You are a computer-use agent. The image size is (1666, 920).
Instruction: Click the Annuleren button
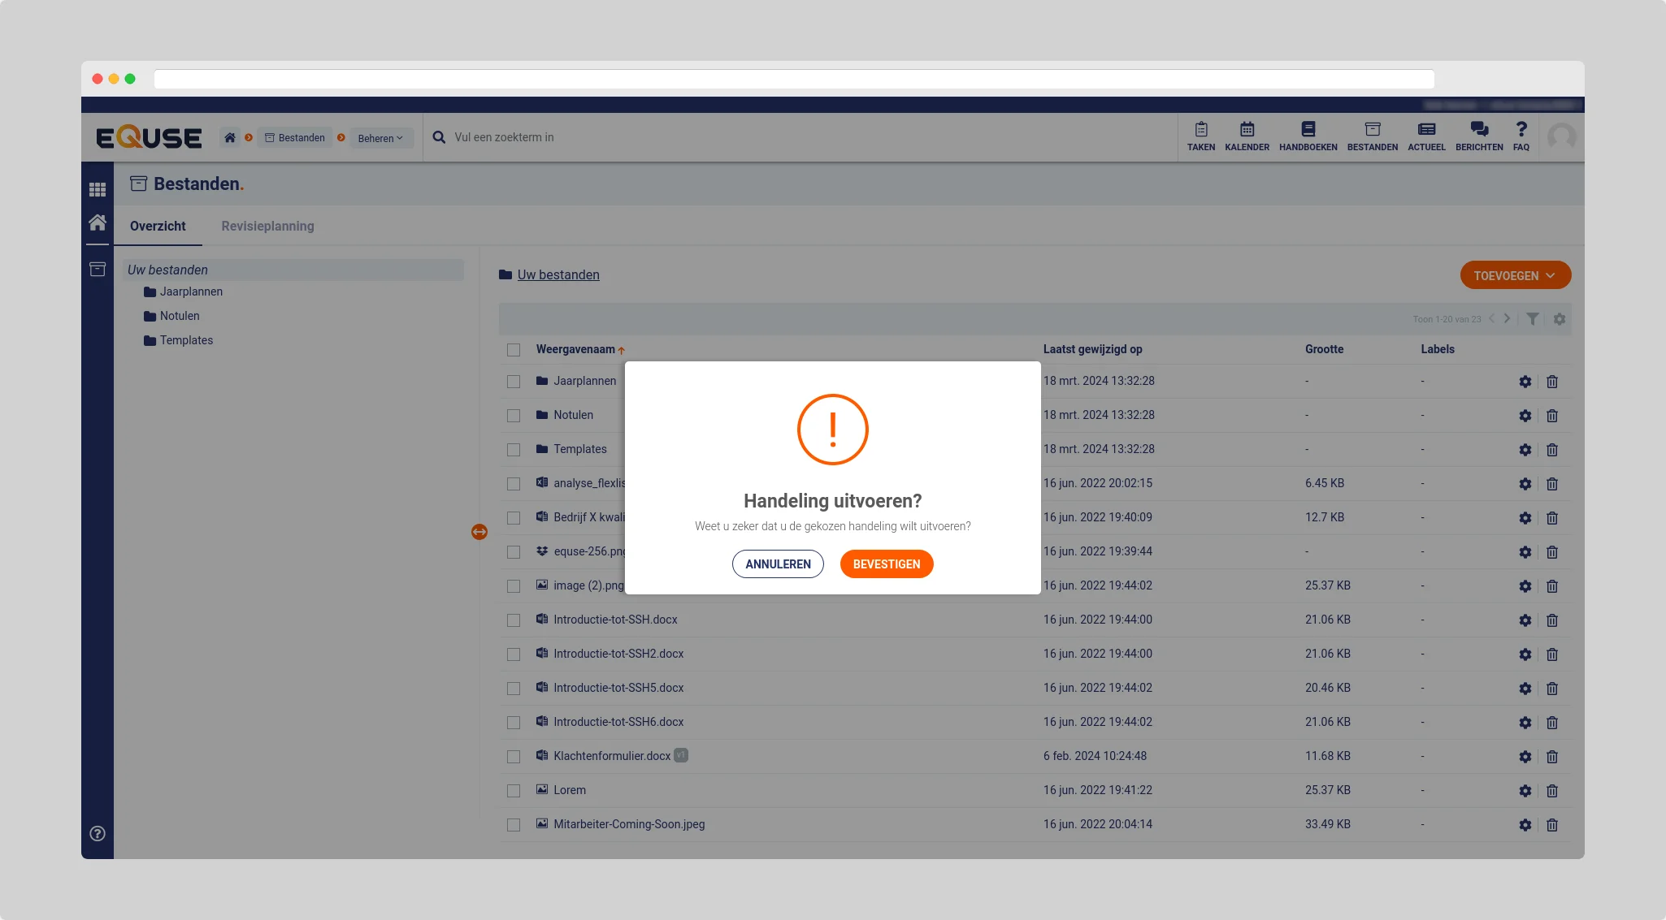pos(778,564)
